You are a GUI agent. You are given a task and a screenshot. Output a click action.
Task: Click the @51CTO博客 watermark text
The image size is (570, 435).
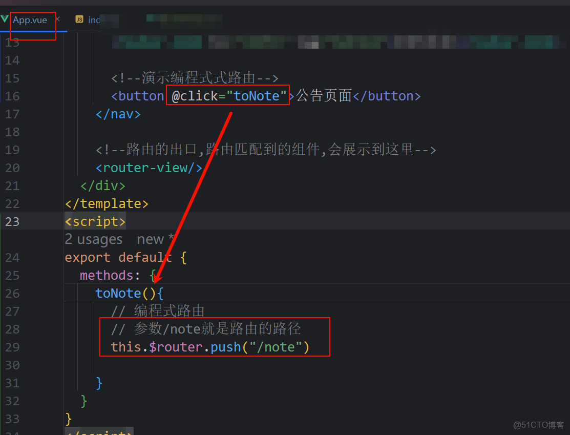point(538,425)
